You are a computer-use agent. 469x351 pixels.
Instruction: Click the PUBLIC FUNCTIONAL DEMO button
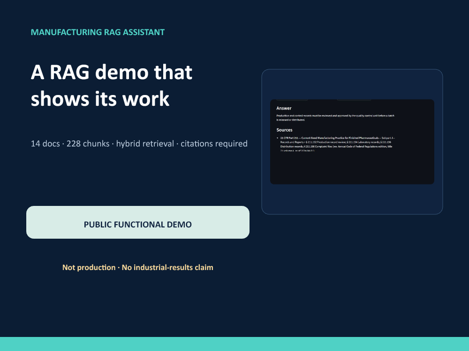[x=138, y=222]
